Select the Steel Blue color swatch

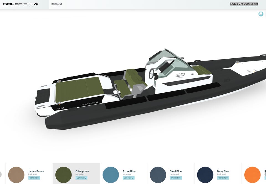pyautogui.click(x=158, y=175)
